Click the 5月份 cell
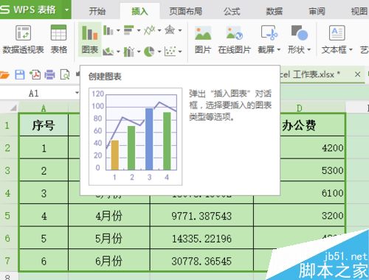This screenshot has width=369, height=280. click(109, 239)
